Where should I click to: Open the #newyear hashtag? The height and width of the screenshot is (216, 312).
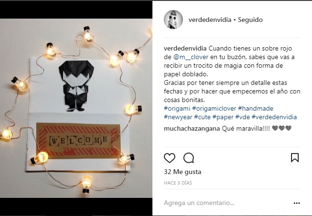point(178,117)
